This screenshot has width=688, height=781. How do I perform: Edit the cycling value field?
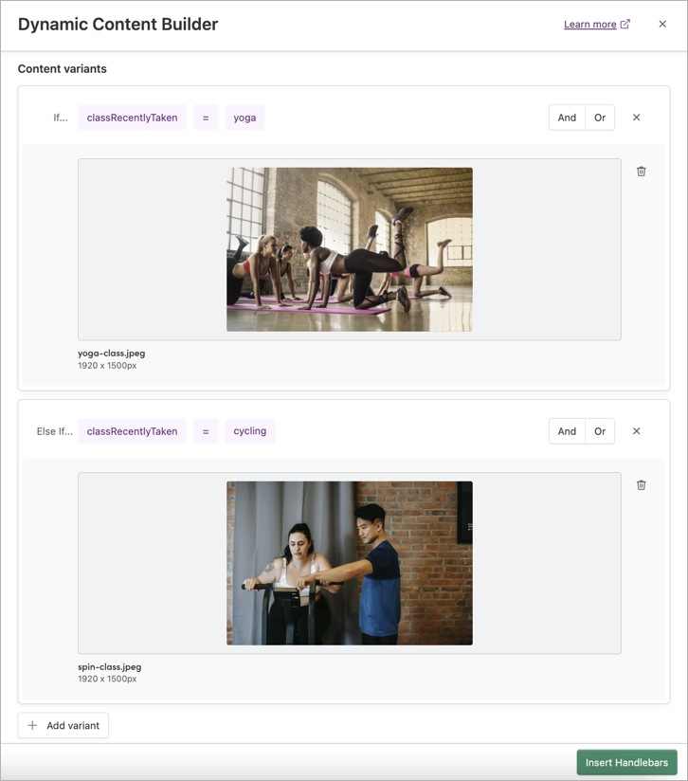pos(250,431)
